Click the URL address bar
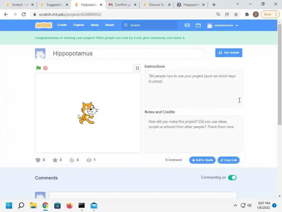 pos(124,14)
